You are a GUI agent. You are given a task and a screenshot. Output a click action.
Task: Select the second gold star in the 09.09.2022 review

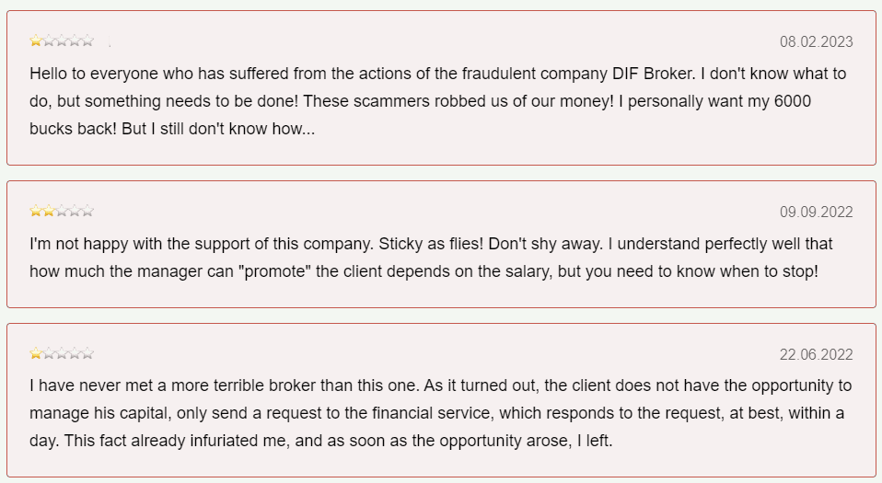click(49, 211)
